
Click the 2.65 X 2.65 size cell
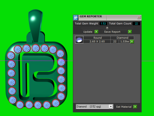point(97,42)
